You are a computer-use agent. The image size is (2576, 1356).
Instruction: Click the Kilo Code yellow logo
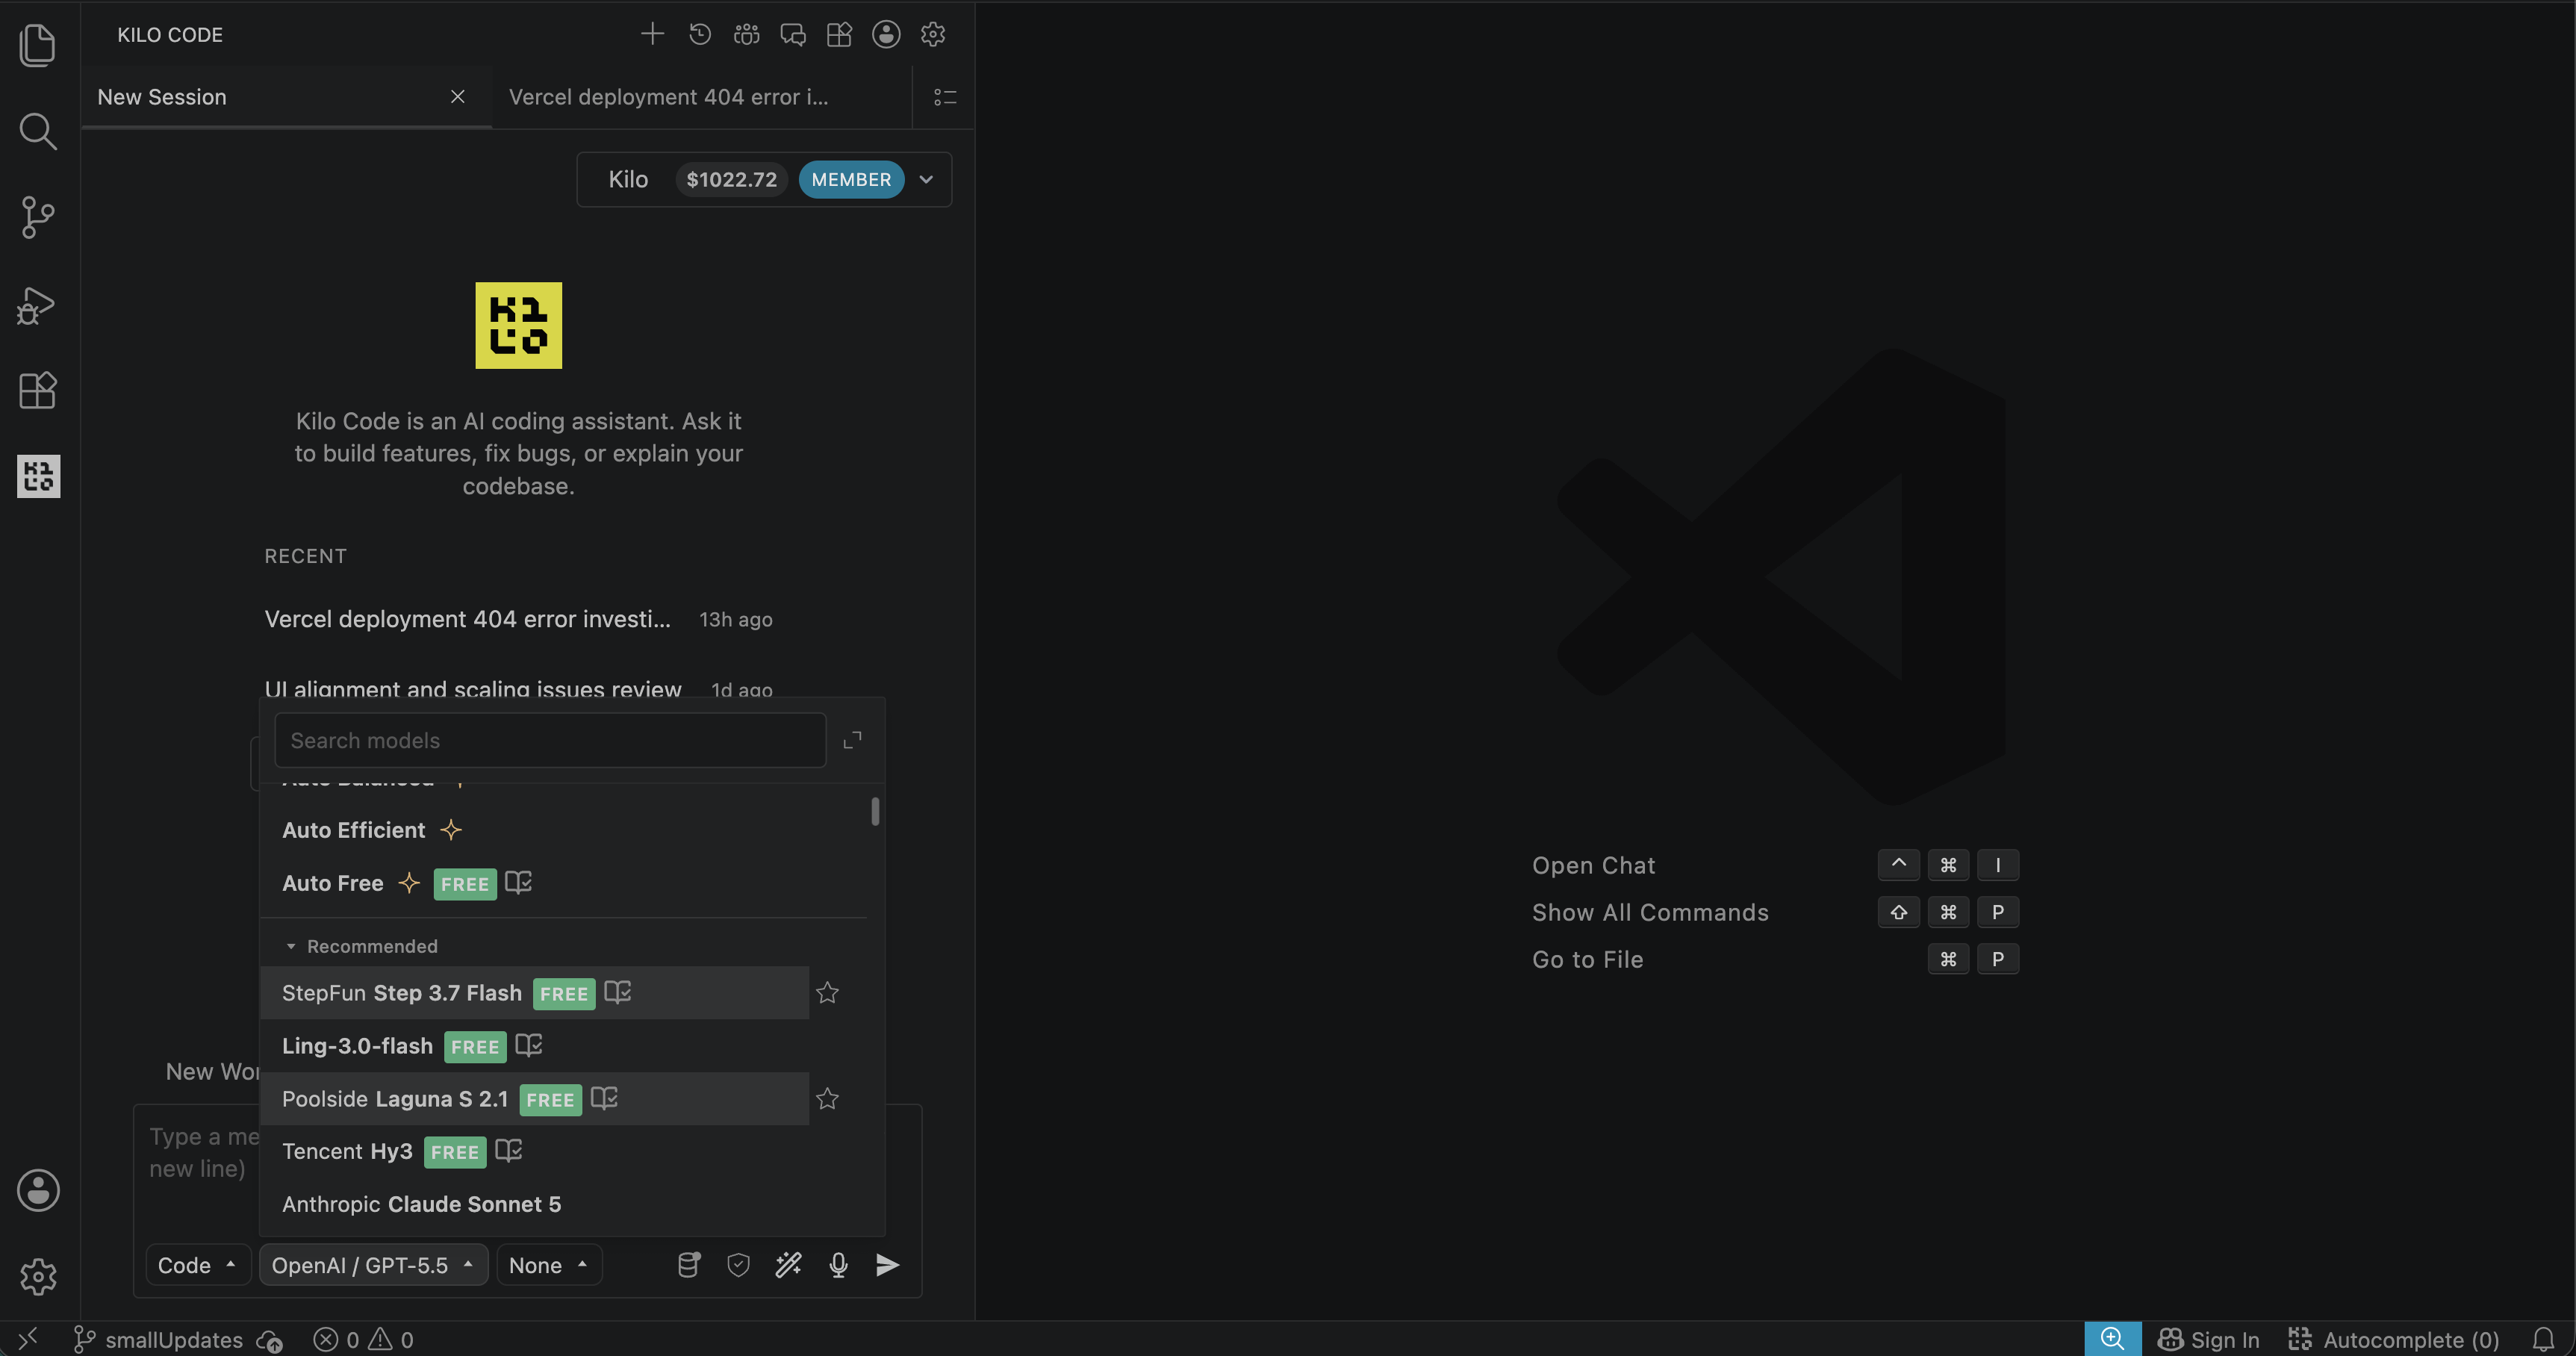click(x=518, y=325)
